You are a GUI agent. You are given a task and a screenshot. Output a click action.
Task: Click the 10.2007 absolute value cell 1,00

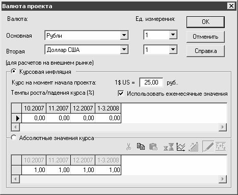(34, 170)
